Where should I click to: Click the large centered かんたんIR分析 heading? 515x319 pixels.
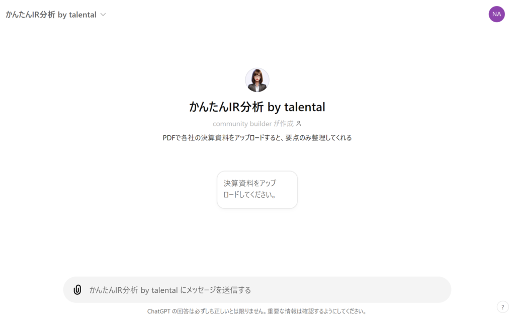pyautogui.click(x=257, y=107)
